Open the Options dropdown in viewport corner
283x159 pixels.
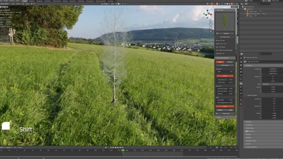(x=234, y=7)
